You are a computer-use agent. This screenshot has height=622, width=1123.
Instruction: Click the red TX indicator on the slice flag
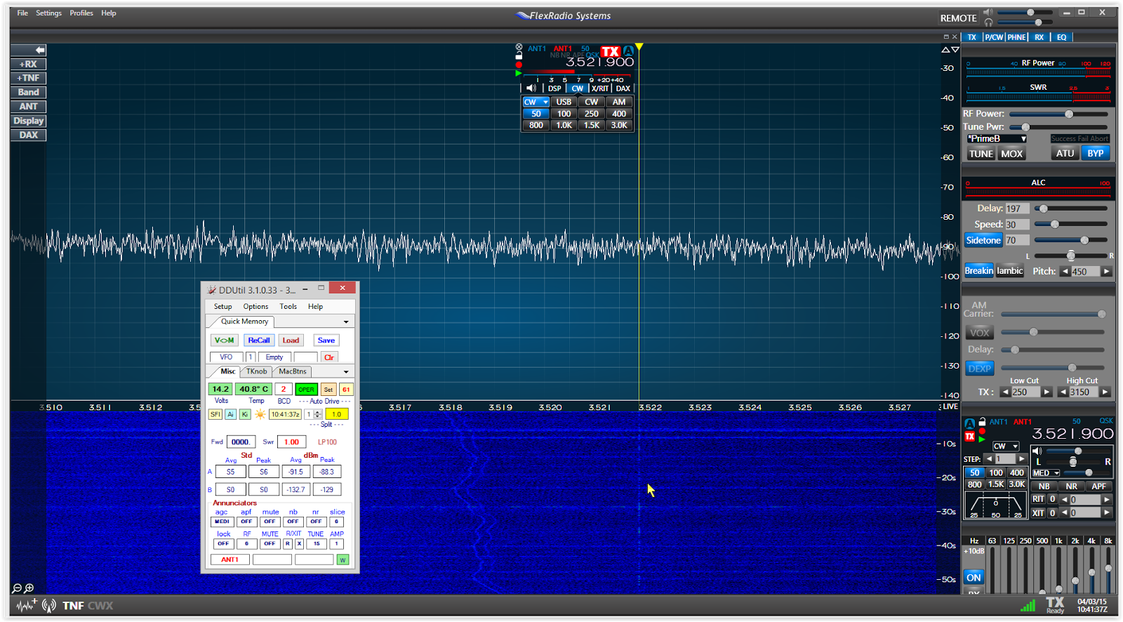click(x=611, y=51)
